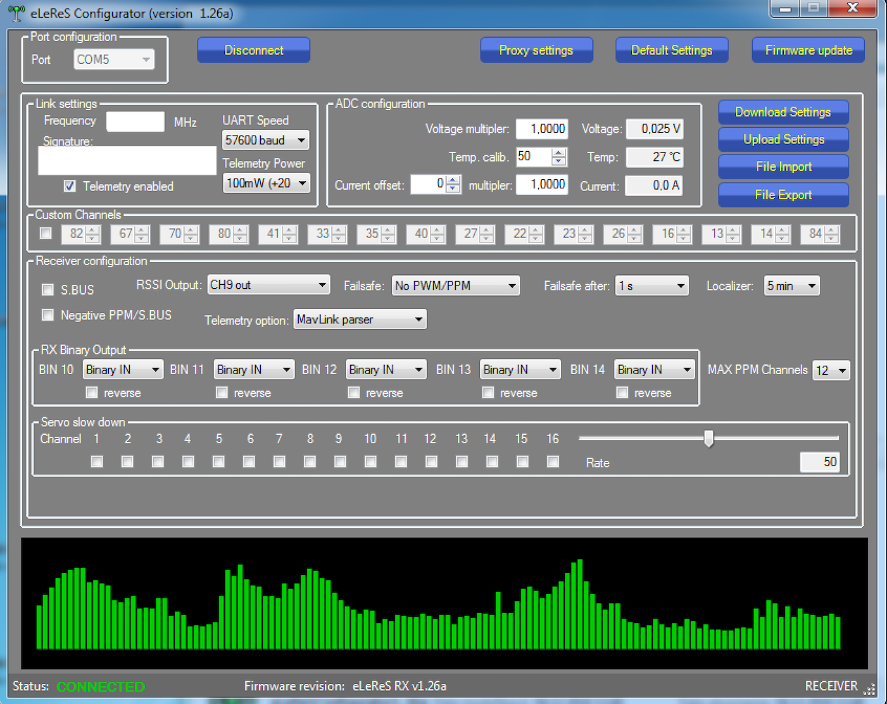Screen dimensions: 887x704
Task: Click firmware revision eLeReS RX v1.26a text
Action: point(400,686)
